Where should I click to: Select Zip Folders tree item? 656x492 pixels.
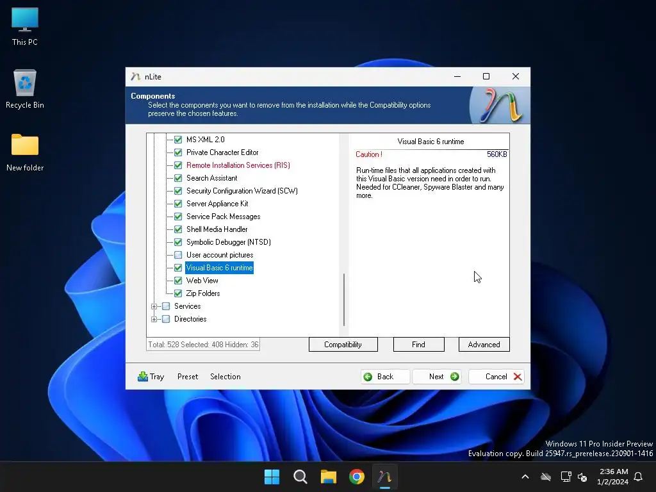pyautogui.click(x=203, y=293)
